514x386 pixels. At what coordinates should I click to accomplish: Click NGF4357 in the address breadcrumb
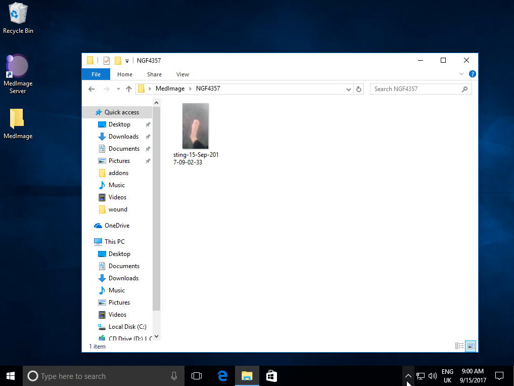point(208,89)
